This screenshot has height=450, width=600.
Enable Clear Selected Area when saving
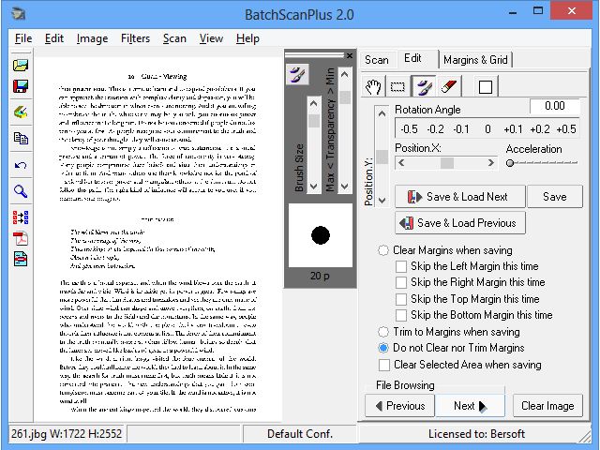click(x=384, y=365)
